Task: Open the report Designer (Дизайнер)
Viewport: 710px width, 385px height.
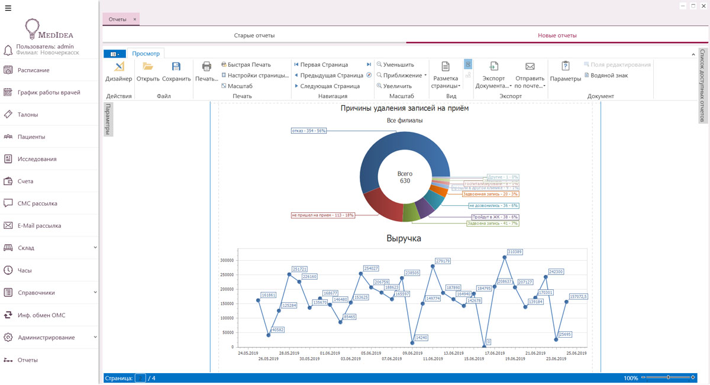Action: (119, 71)
